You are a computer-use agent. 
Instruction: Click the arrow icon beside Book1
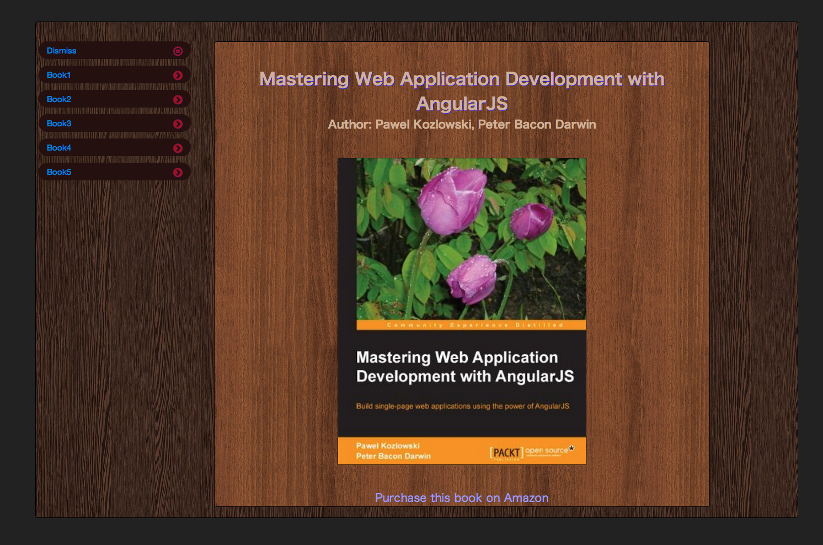pos(178,76)
